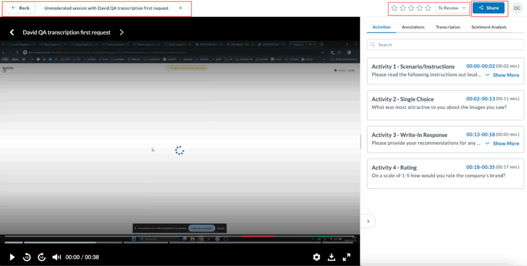The height and width of the screenshot is (266, 527).
Task: Click the Share button
Action: (x=488, y=8)
